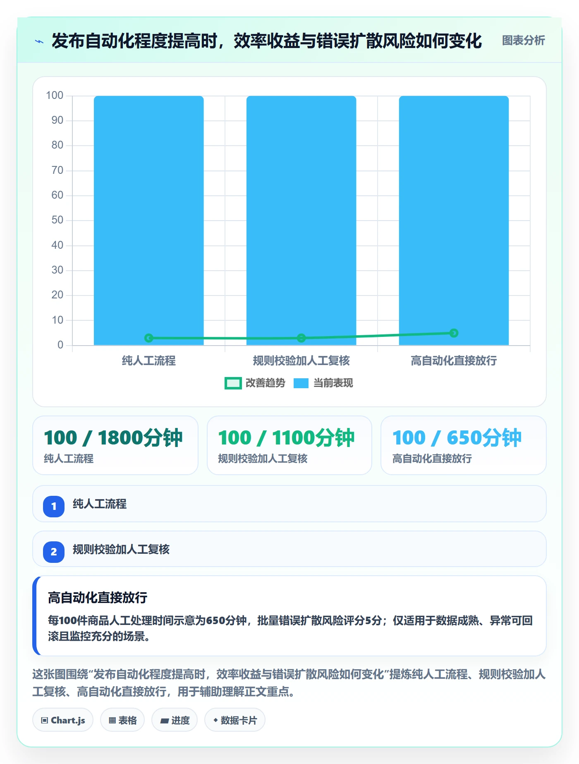Click the 100 / 1800分钟 card value
Viewport: 579px width, 764px height.
tap(113, 438)
